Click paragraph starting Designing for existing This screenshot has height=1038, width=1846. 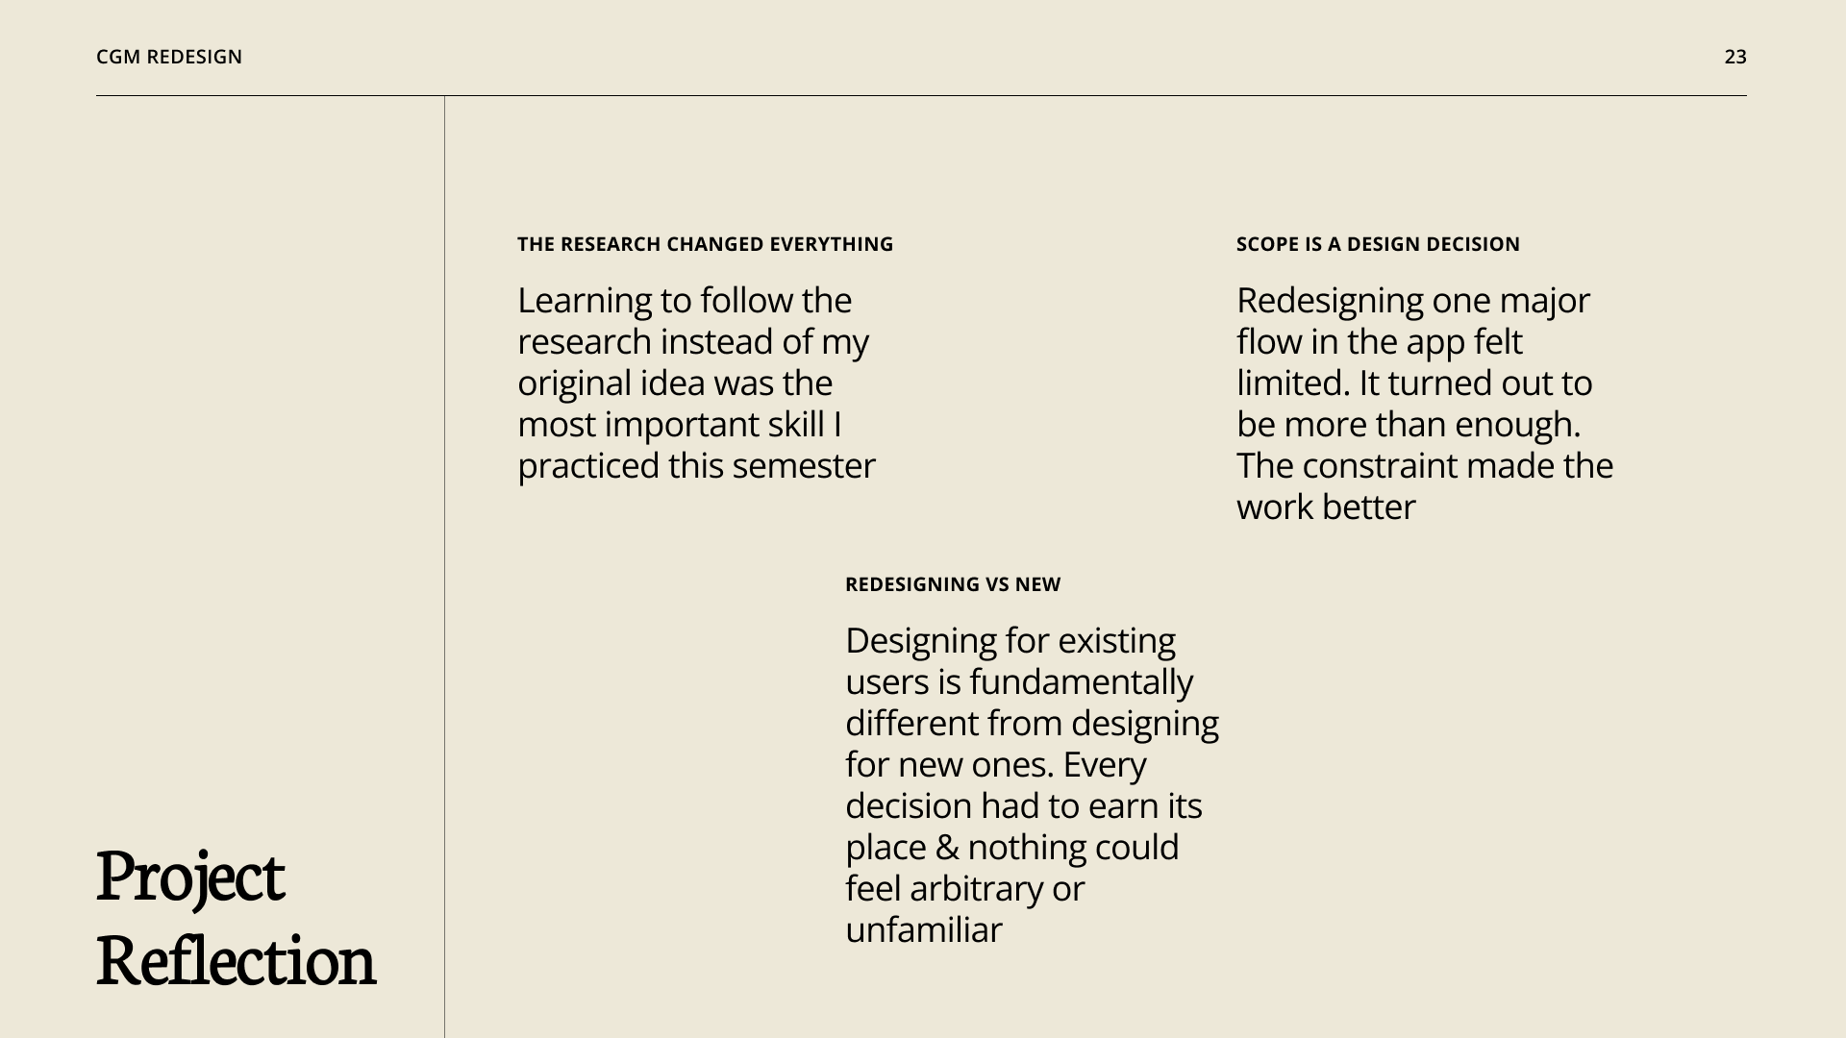(x=1032, y=784)
